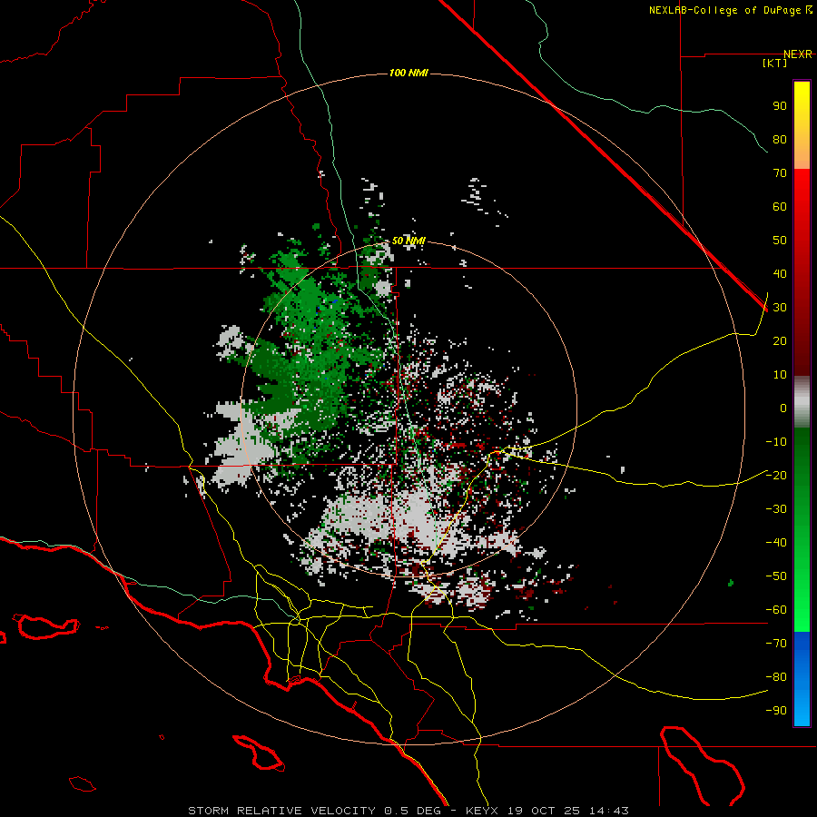817x817 pixels.
Task: Click the -30 value on velocity scale
Action: coord(776,509)
